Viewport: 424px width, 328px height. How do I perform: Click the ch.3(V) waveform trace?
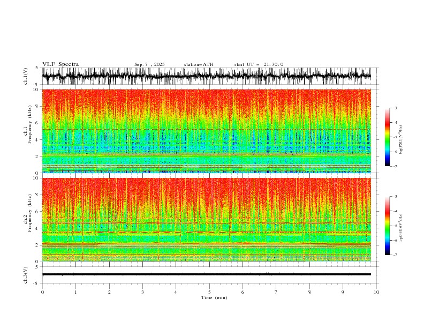tap(207, 274)
